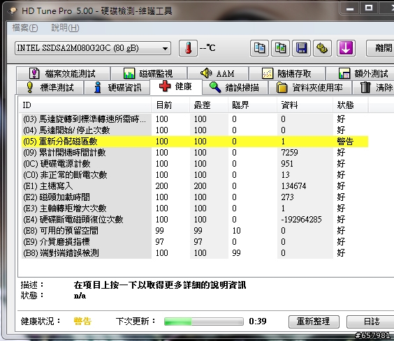Click the 狀態 column header

(x=351, y=105)
